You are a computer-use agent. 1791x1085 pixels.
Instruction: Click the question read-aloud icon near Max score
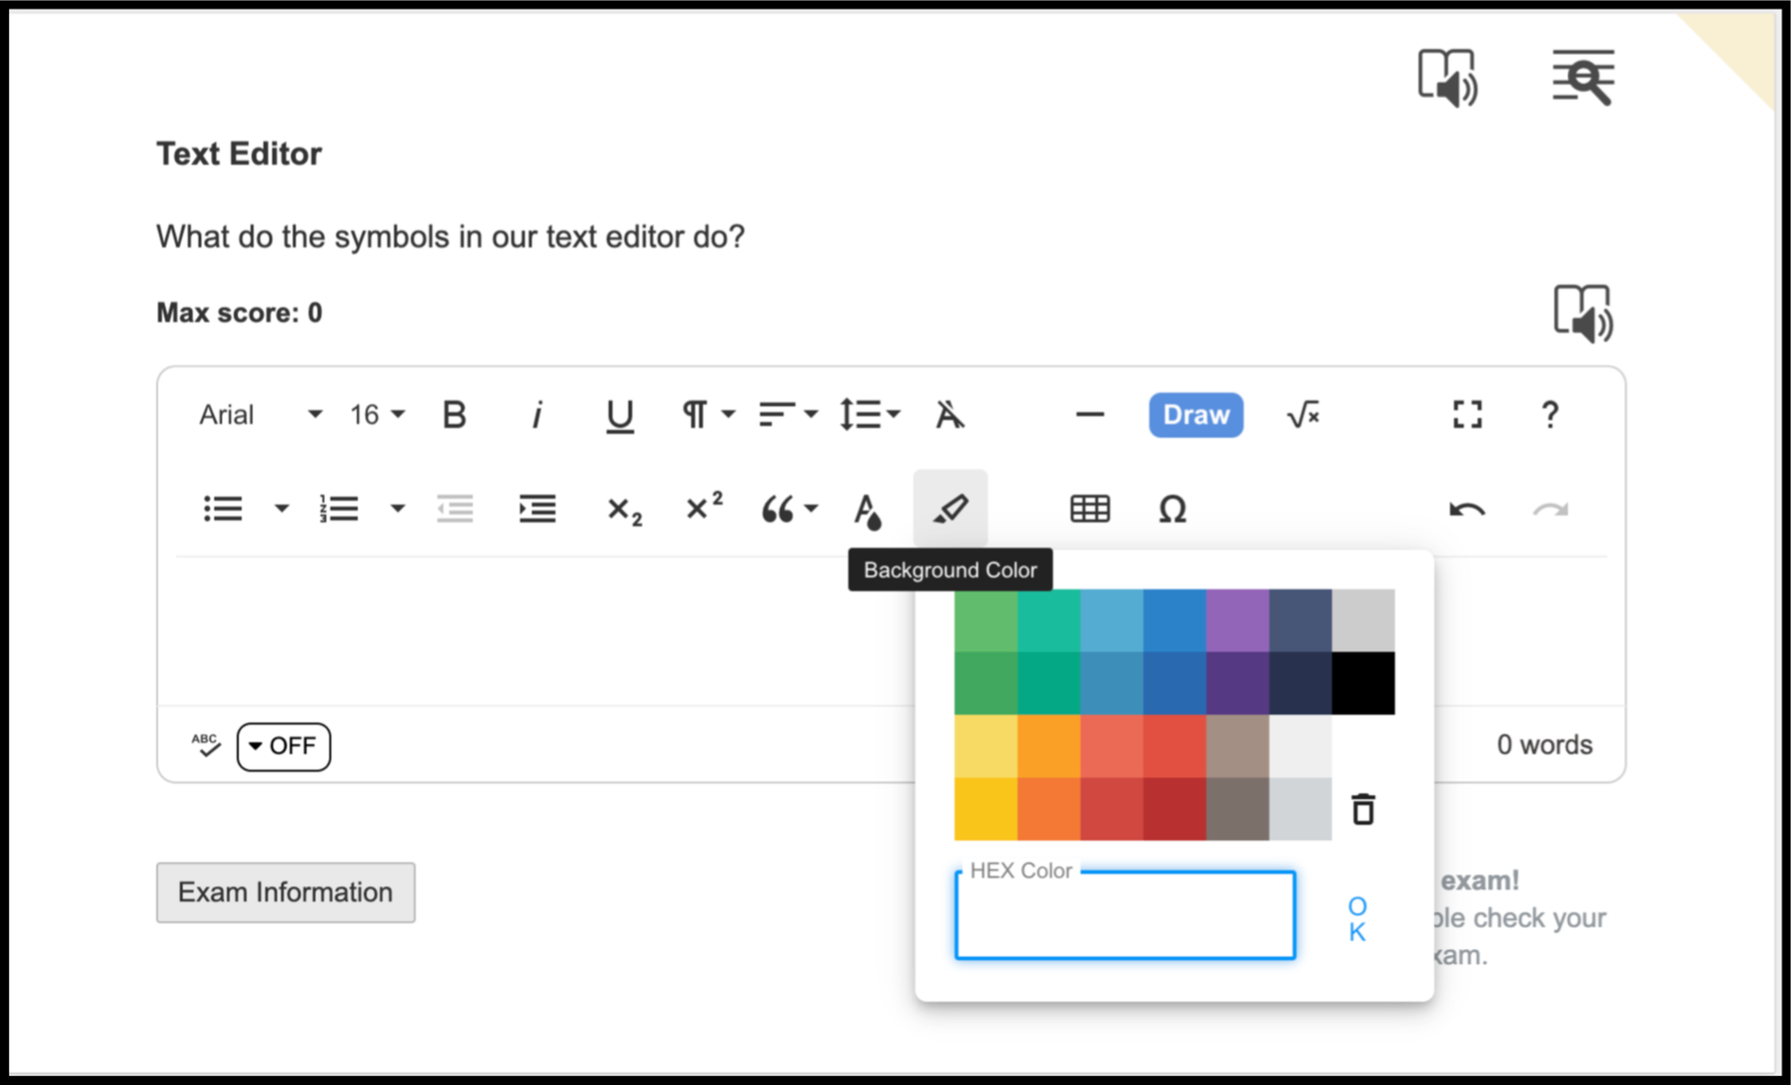[1582, 314]
